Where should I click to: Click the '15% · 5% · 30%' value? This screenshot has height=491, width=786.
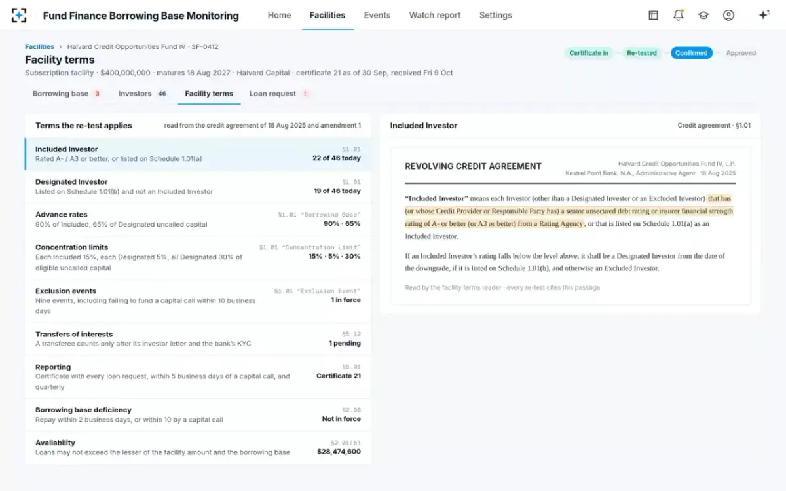click(x=335, y=257)
